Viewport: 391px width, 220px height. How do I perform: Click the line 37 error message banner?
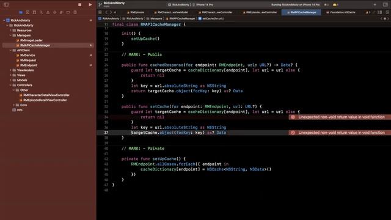(x=340, y=133)
